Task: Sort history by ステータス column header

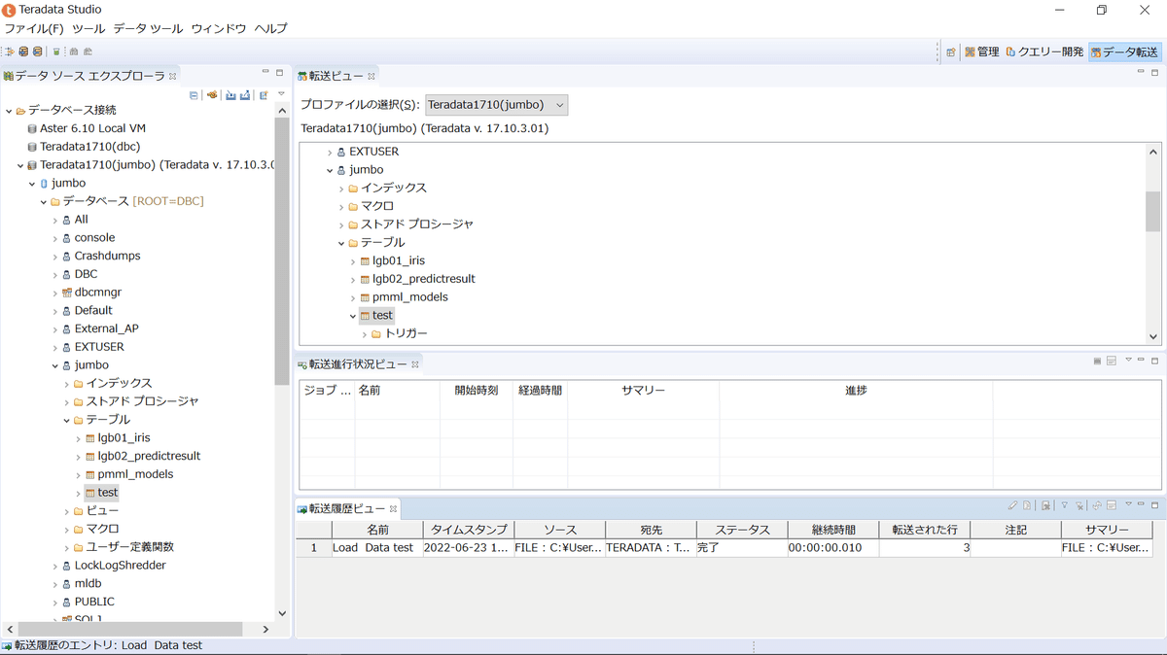Action: [x=743, y=530]
